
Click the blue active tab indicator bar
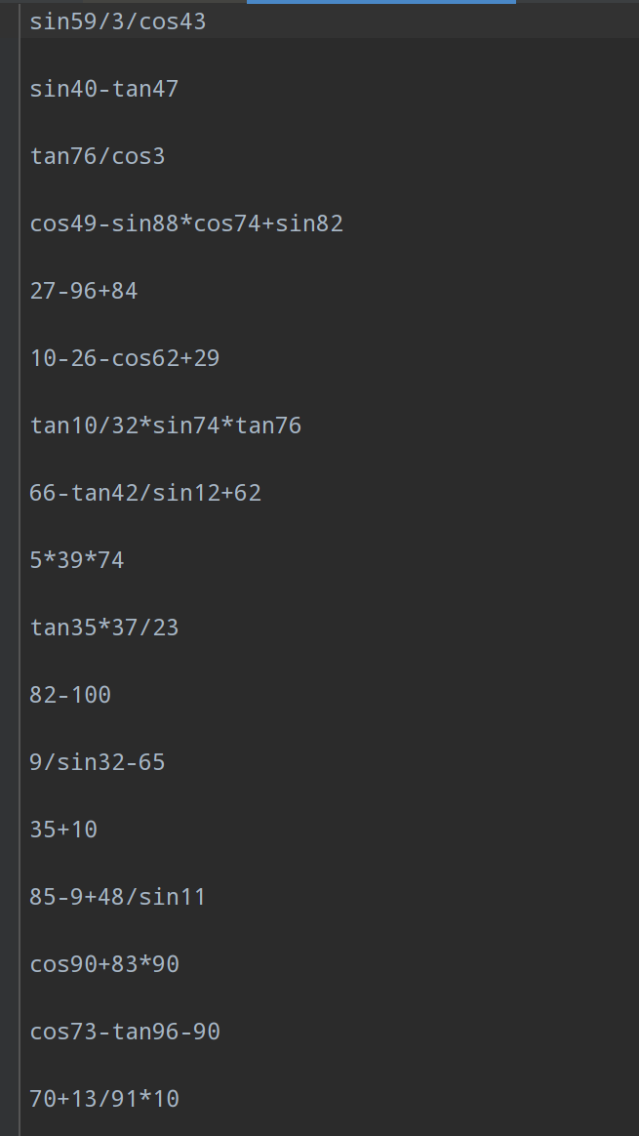pos(380,2)
